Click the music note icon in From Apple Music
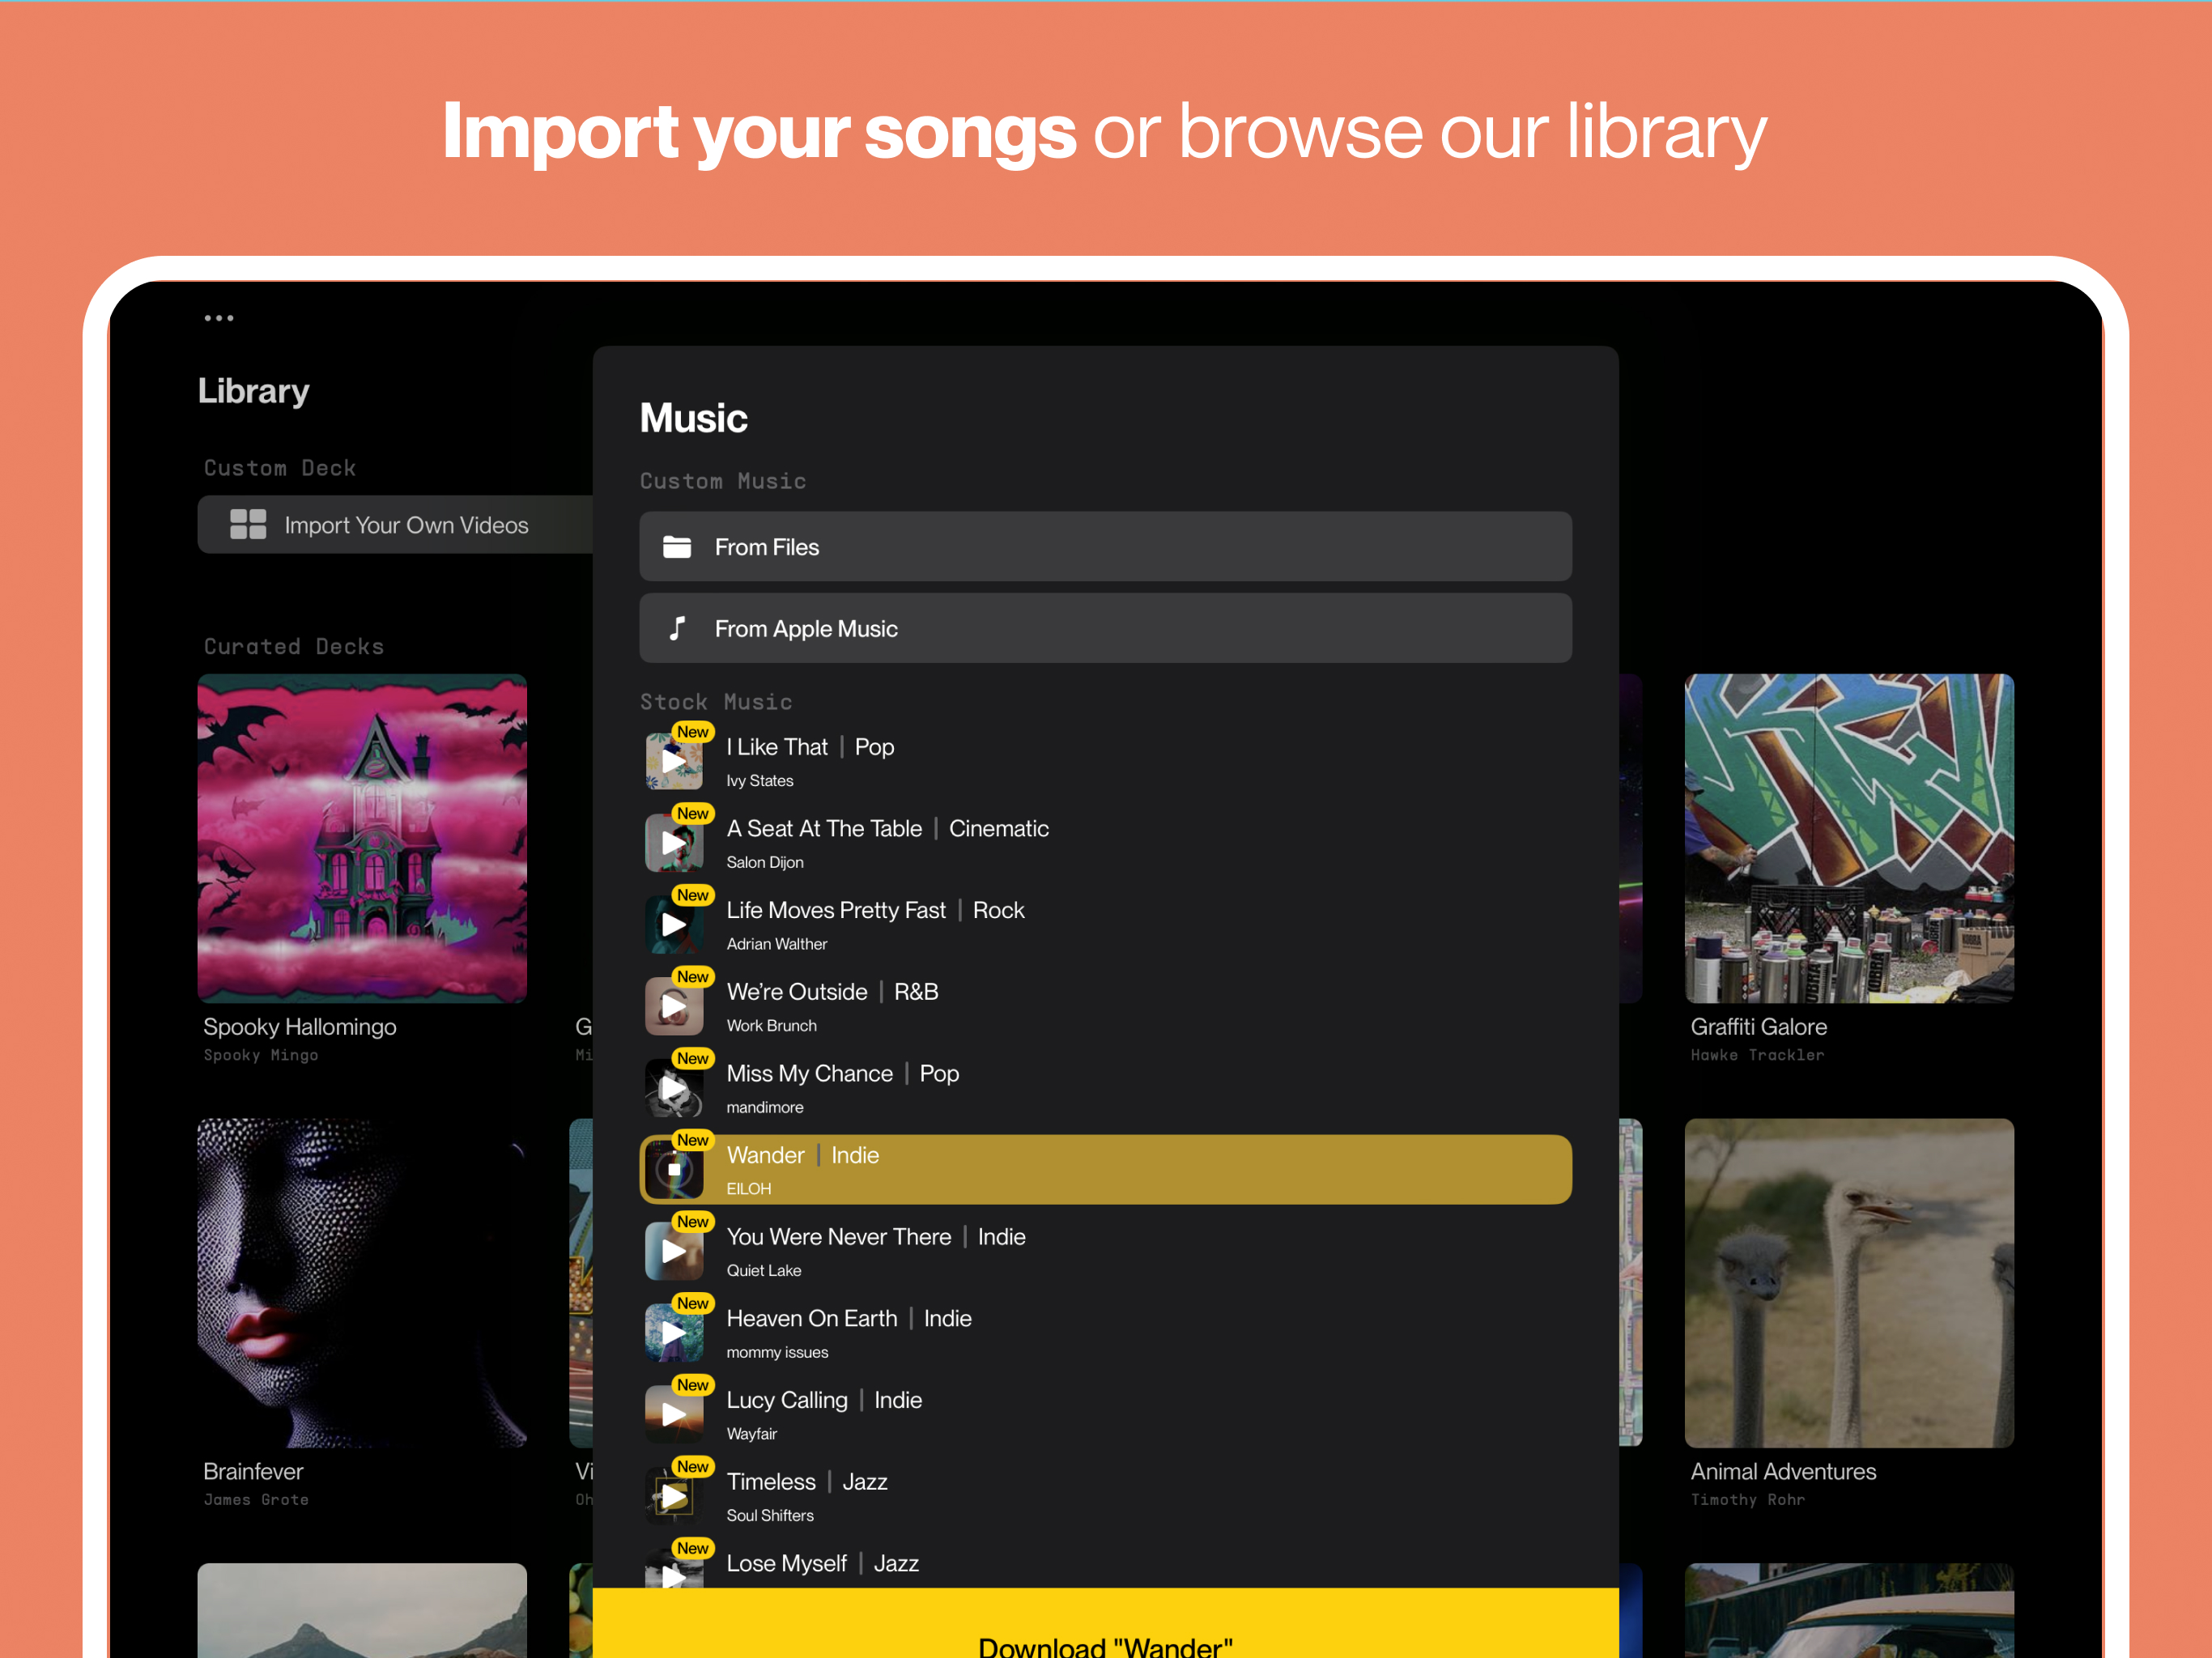This screenshot has width=2212, height=1658. pos(677,628)
